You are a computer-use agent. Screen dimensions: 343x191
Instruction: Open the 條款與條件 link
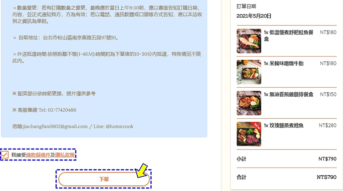38,155
